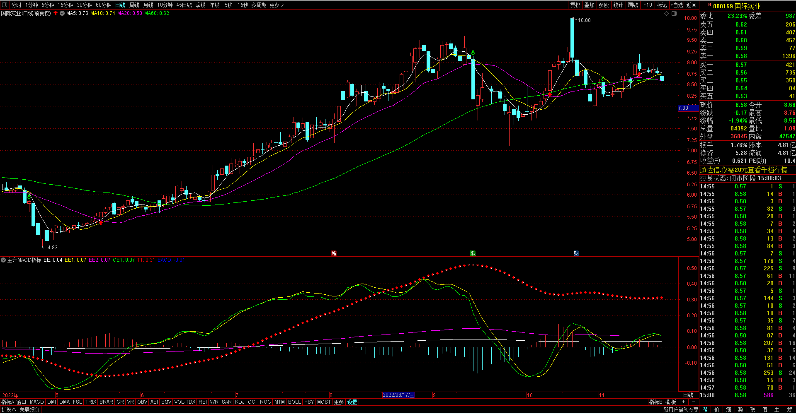The height and width of the screenshot is (414, 796).
Task: Select the RSI indicator tab
Action: point(203,402)
